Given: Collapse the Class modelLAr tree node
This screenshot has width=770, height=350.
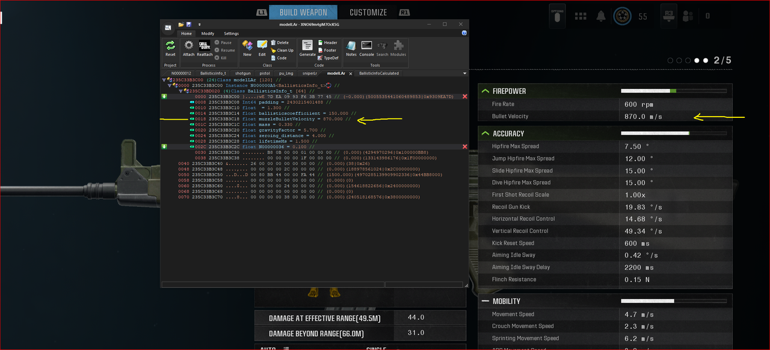Looking at the screenshot, I should pyautogui.click(x=165, y=80).
